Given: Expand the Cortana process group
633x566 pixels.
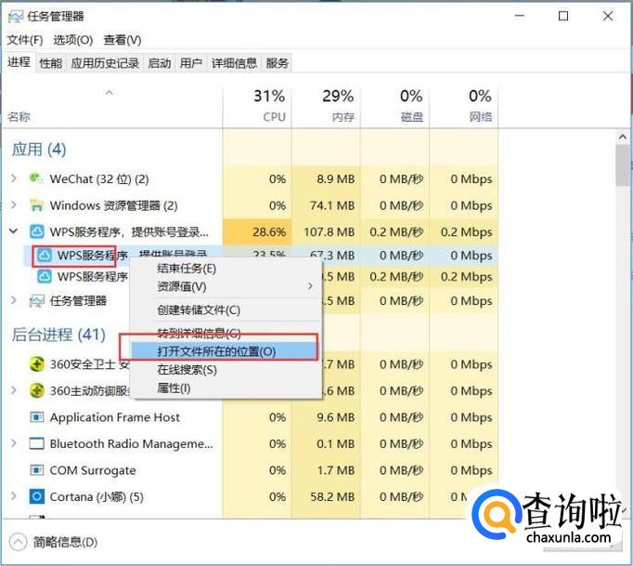Looking at the screenshot, I should point(14,496).
